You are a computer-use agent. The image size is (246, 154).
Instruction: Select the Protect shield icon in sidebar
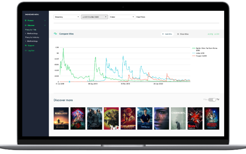[26, 21]
